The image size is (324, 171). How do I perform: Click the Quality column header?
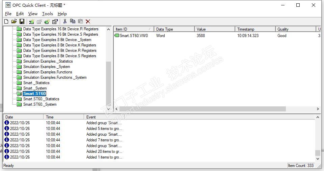click(296, 29)
